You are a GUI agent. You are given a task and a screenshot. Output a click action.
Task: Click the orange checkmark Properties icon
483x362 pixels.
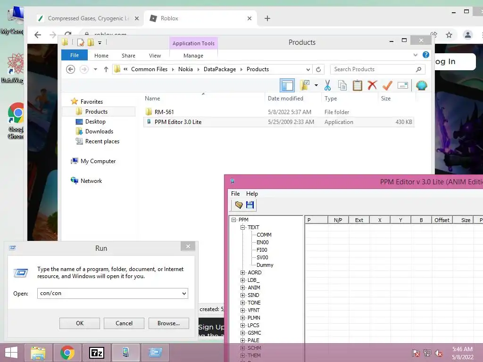tap(387, 85)
